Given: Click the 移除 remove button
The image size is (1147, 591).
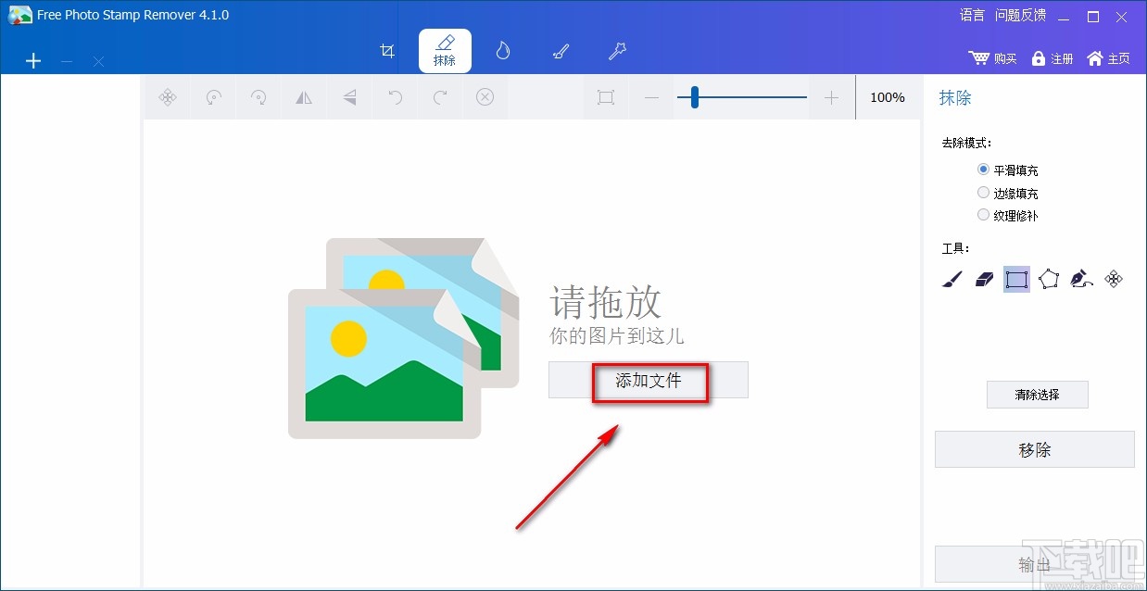Looking at the screenshot, I should click(x=1034, y=449).
